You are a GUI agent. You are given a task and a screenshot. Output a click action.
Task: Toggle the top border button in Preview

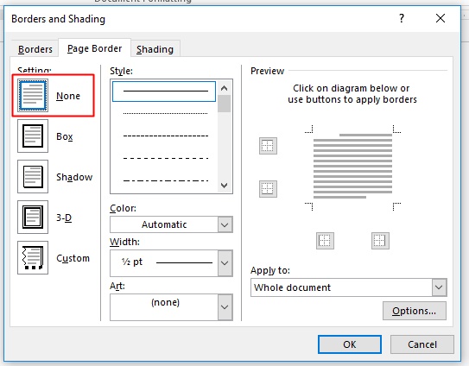[x=268, y=146]
